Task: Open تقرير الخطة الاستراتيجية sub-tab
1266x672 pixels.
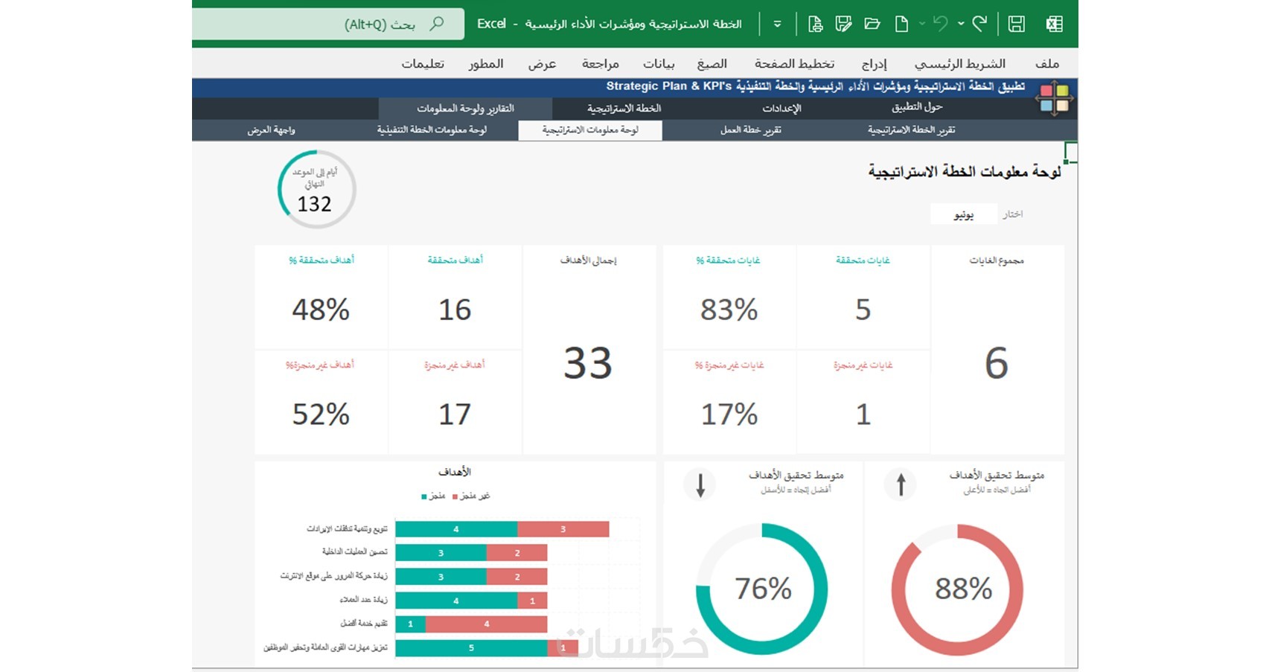Action: [x=911, y=130]
